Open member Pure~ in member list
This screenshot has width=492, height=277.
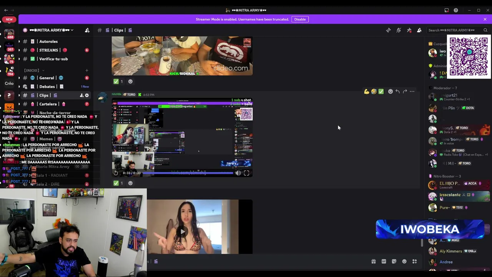[457, 208]
